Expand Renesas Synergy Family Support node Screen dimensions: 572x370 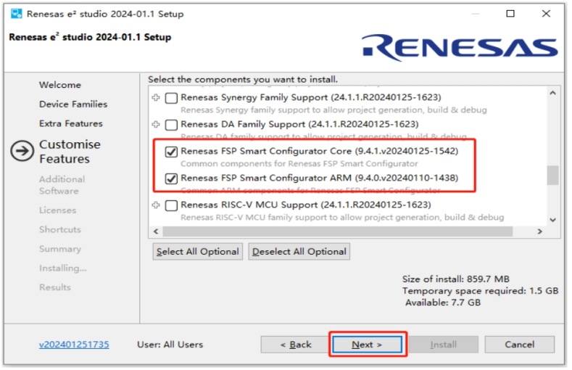click(x=155, y=98)
